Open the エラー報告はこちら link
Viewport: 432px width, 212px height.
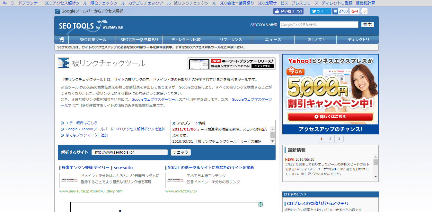[81, 123]
